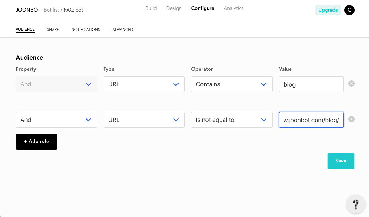
Task: Open the disabled And property dropdown in first rule
Action: [x=56, y=84]
